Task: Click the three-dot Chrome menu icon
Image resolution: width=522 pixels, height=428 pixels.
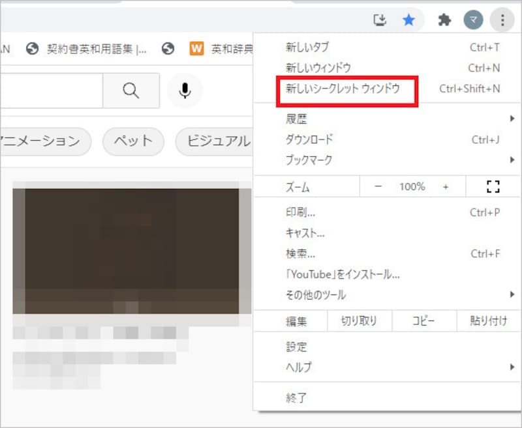Action: pos(502,20)
